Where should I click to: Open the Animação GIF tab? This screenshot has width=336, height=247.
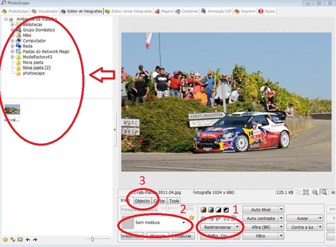tap(216, 11)
